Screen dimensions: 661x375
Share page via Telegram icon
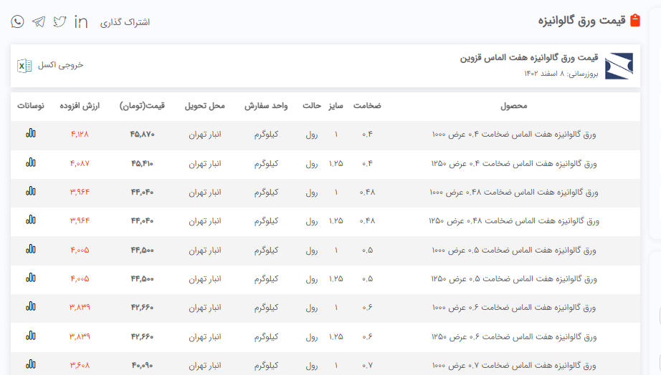pos(39,21)
